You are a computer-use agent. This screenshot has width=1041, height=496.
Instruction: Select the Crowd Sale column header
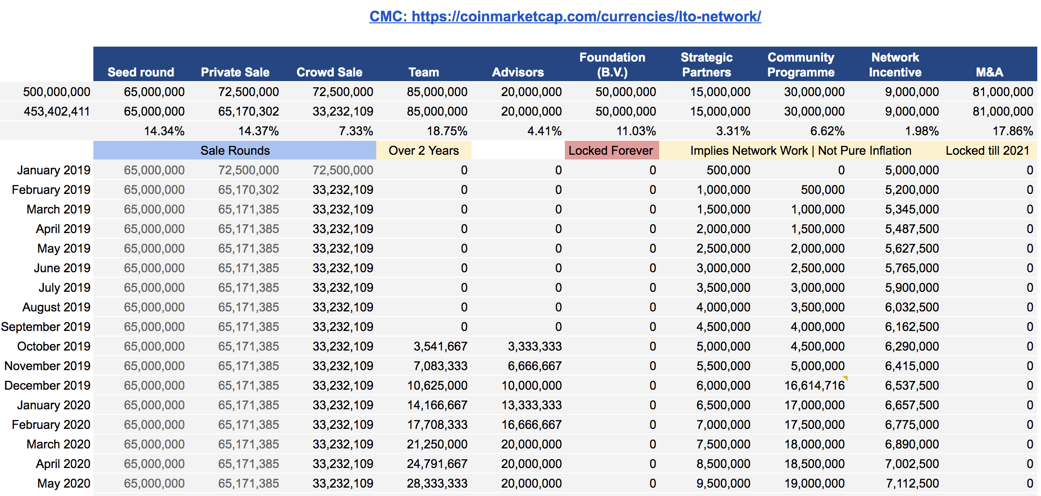(x=330, y=72)
